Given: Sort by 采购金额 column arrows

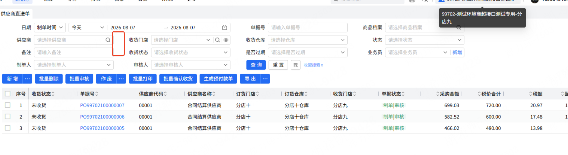Looking at the screenshot, I should click(x=438, y=94).
